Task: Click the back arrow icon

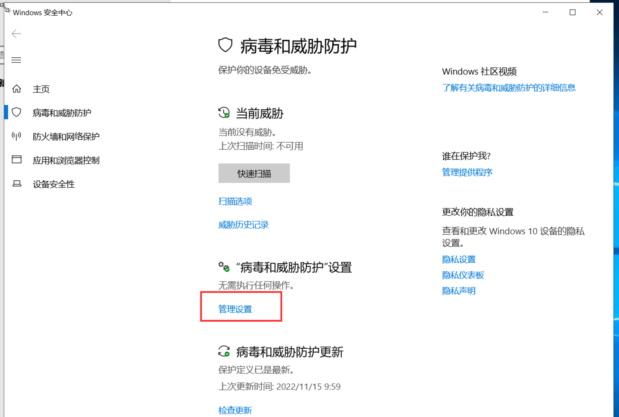Action: [16, 34]
